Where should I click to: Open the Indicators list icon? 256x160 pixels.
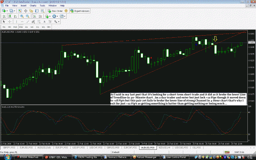[47, 16]
